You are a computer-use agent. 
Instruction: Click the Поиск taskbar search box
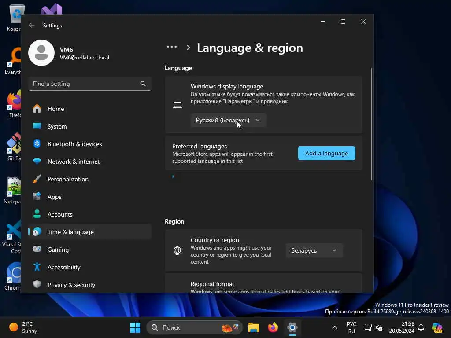[194, 327]
